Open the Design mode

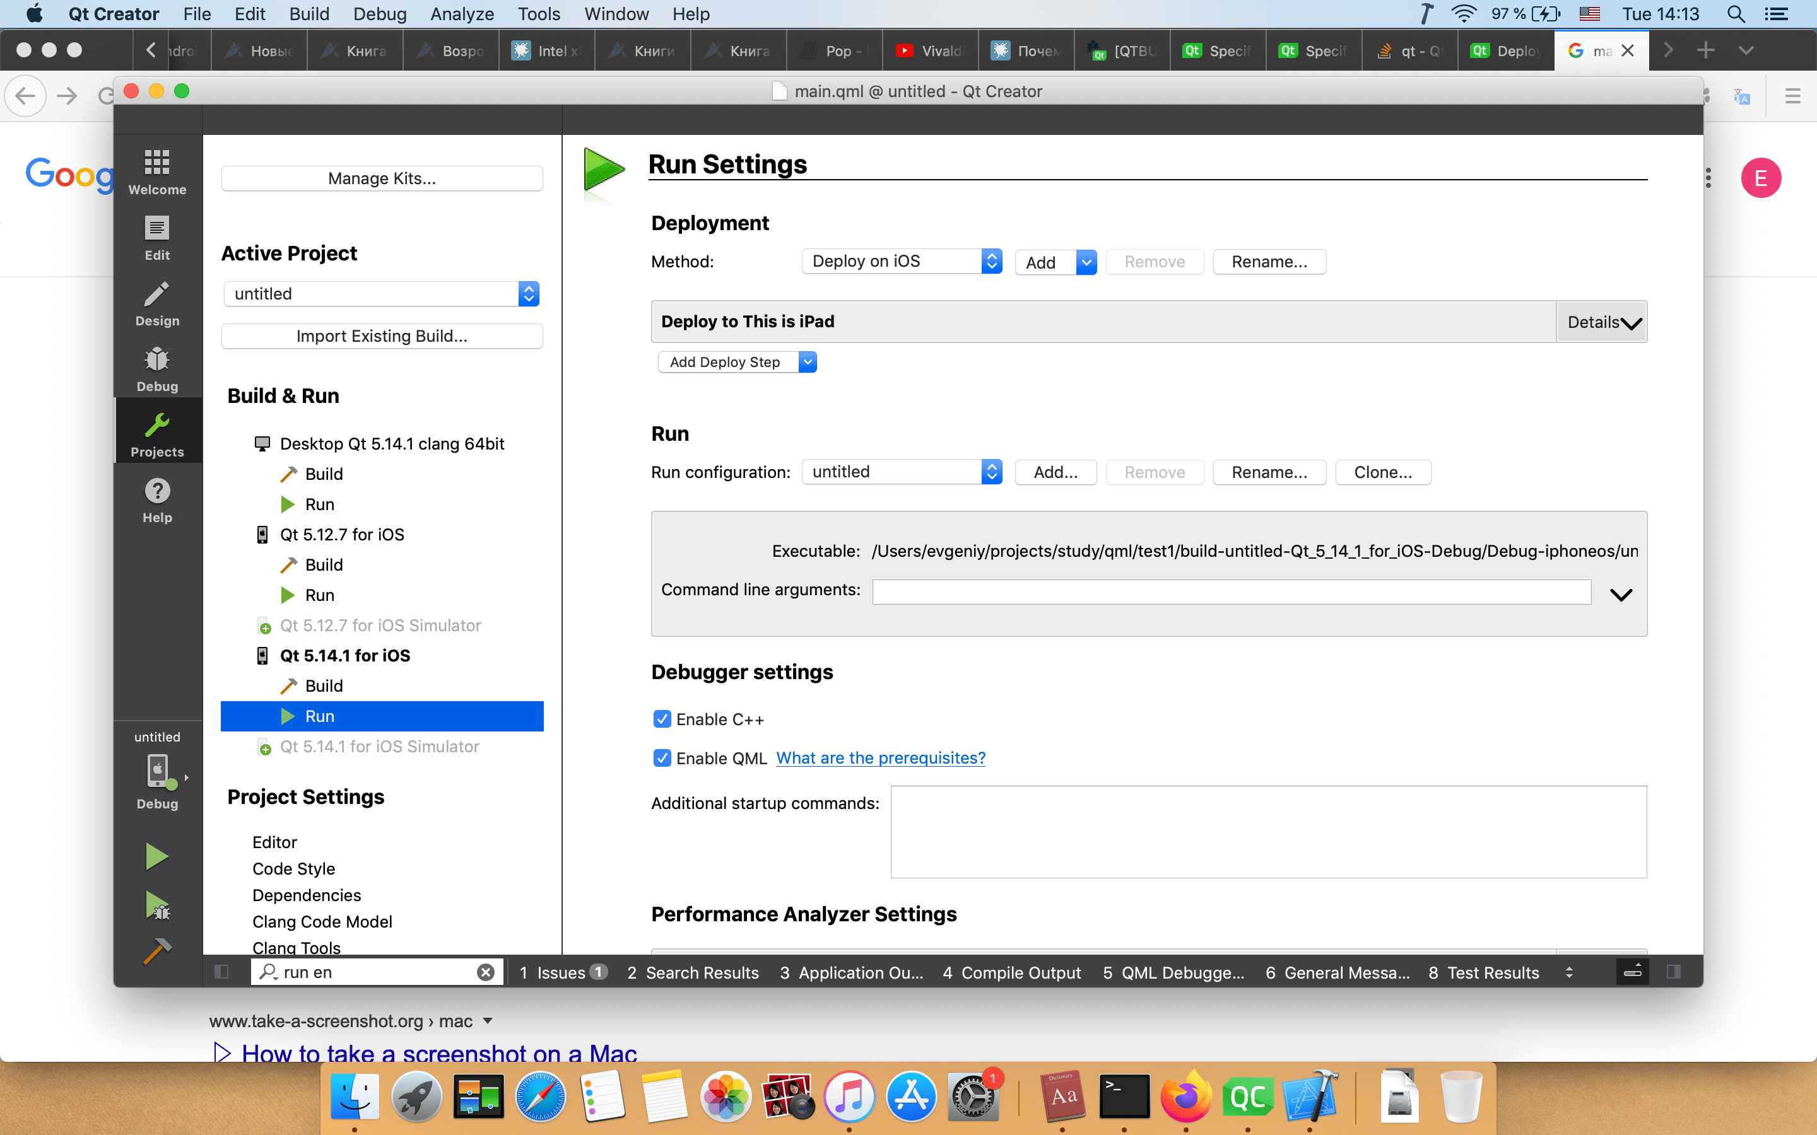pos(157,303)
